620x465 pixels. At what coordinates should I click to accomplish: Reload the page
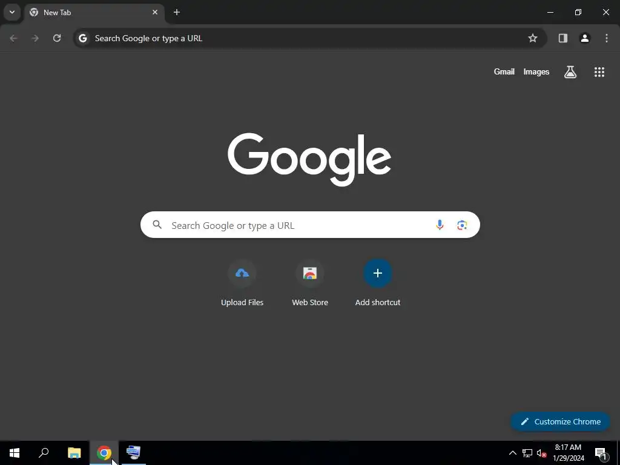57,38
